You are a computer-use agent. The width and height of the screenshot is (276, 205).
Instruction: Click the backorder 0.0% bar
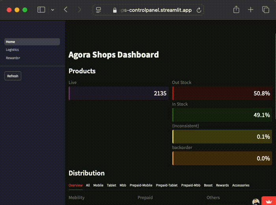tap(222, 158)
